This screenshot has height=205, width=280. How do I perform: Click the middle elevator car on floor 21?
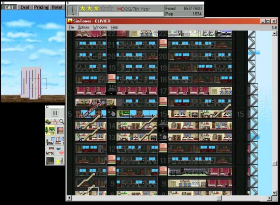(x=163, y=44)
